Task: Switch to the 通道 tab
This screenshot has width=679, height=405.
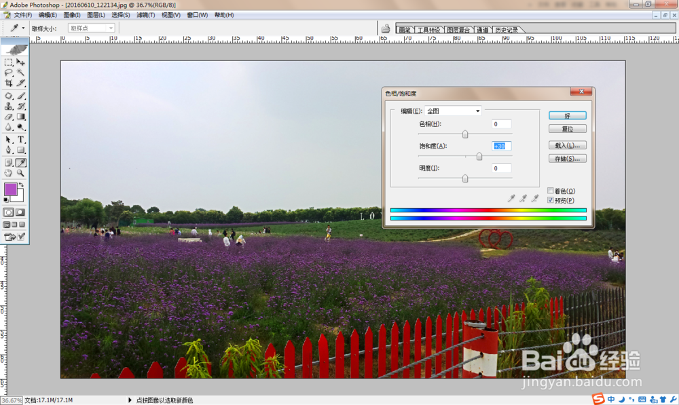Action: [483, 30]
